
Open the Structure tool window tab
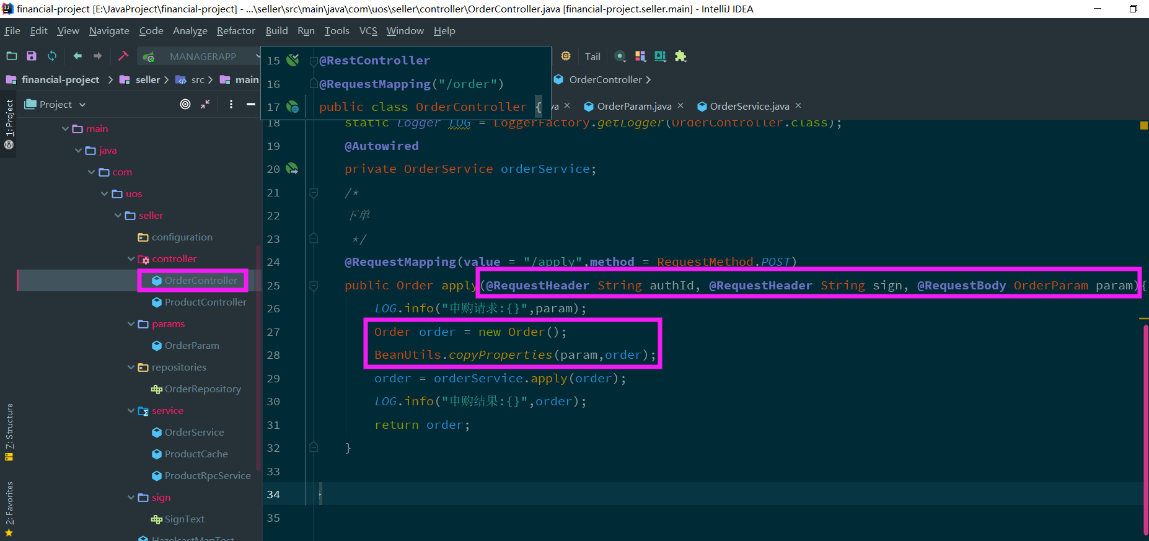tap(9, 432)
